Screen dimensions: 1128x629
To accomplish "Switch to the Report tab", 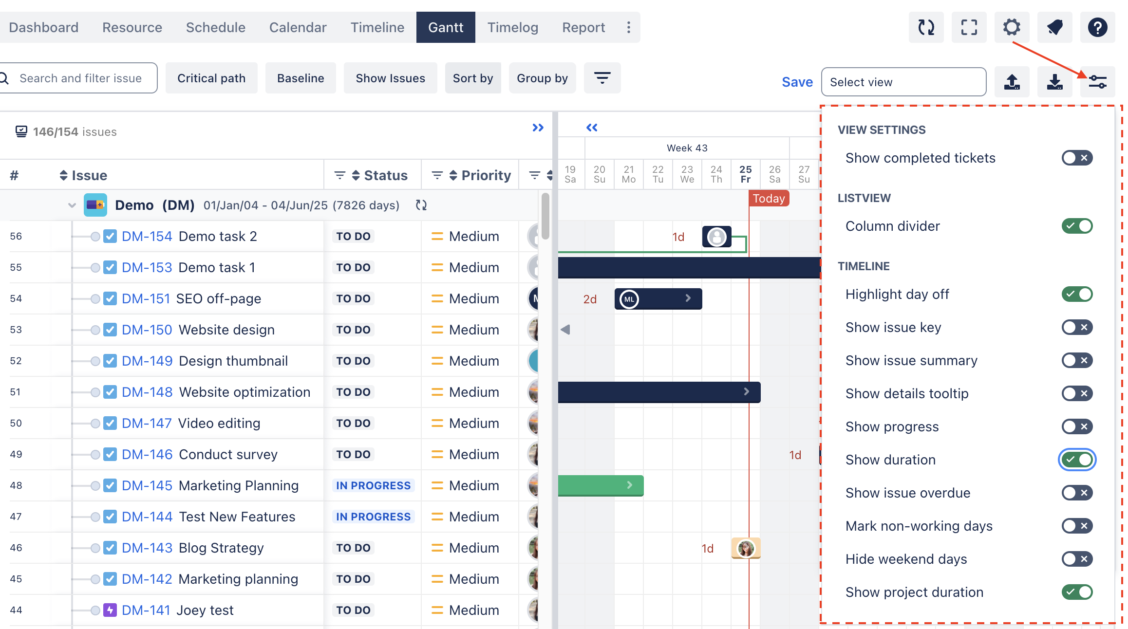I will coord(583,27).
